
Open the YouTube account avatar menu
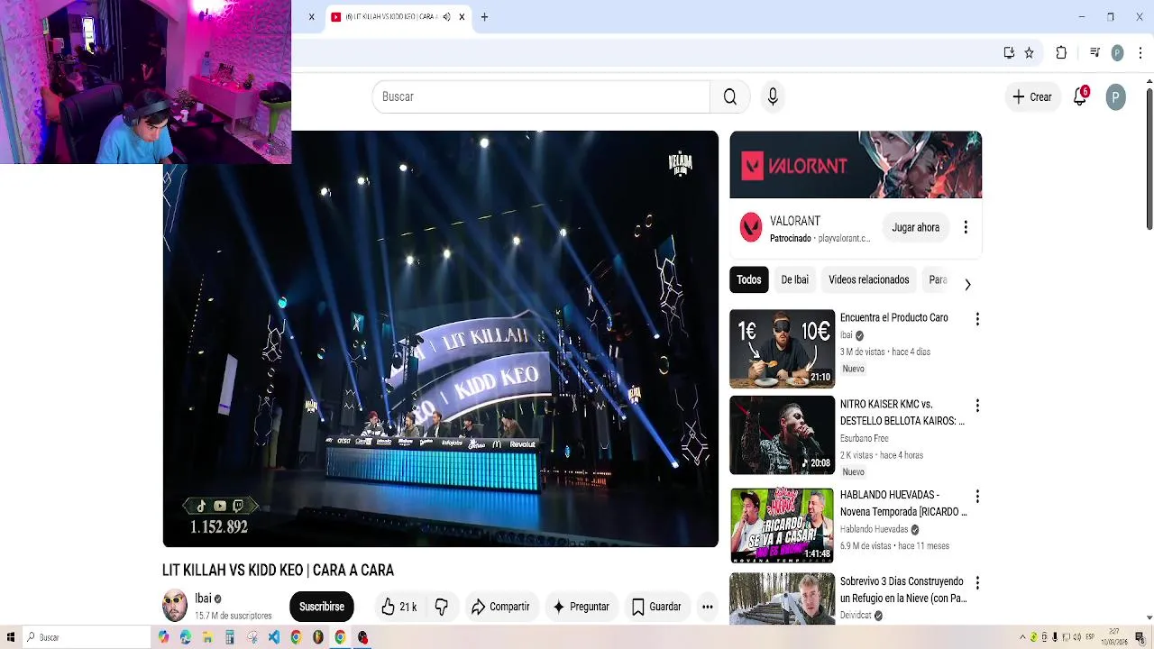coord(1115,97)
